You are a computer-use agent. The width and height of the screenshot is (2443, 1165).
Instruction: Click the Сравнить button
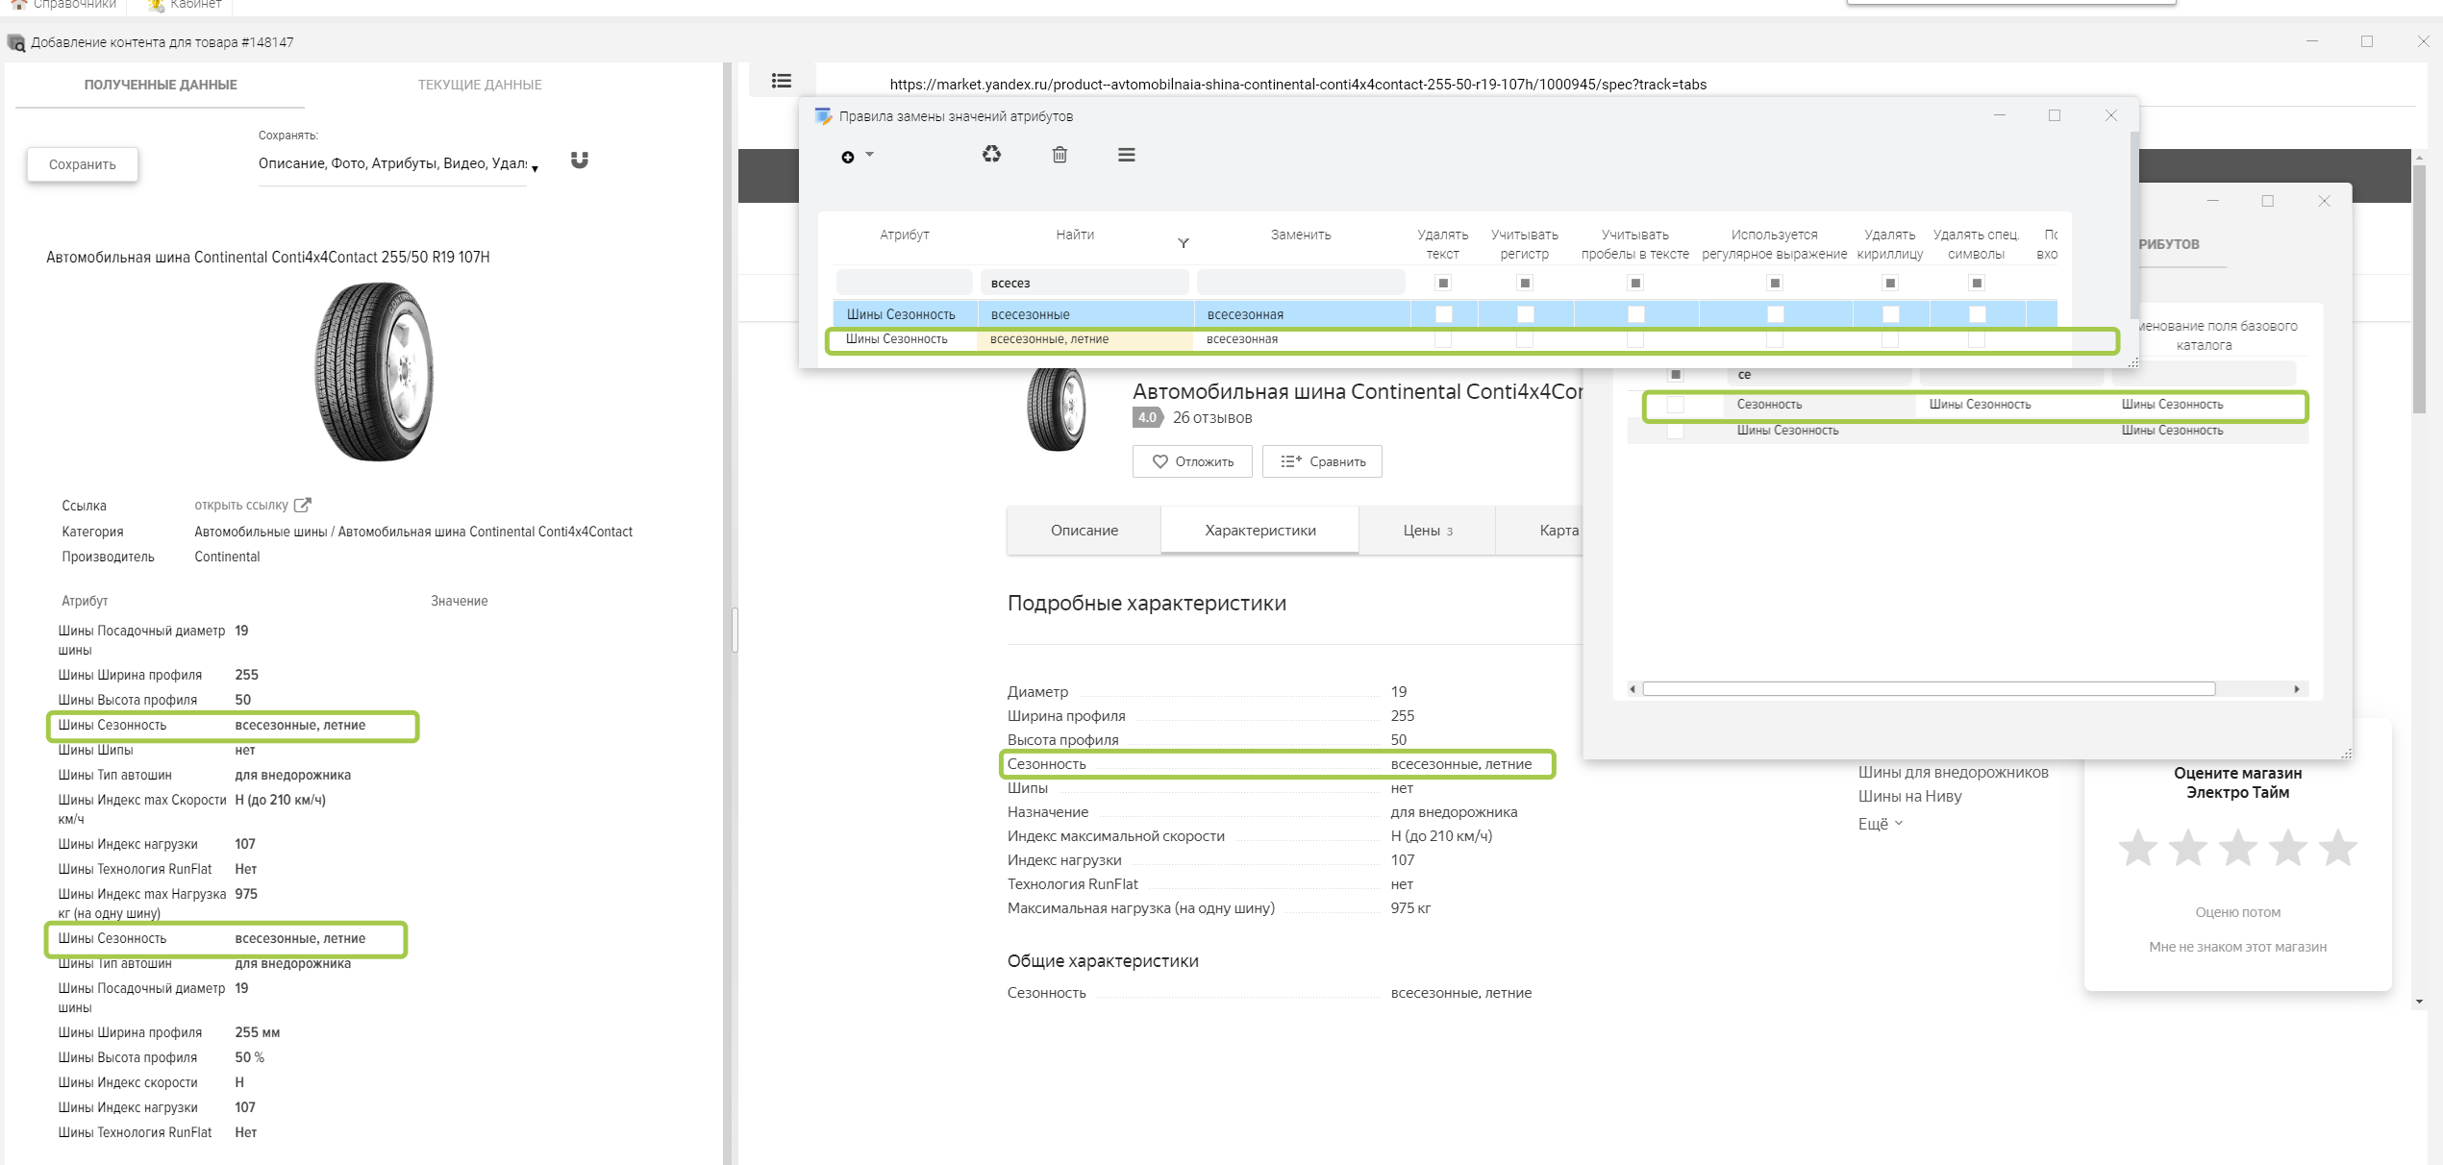(1322, 461)
